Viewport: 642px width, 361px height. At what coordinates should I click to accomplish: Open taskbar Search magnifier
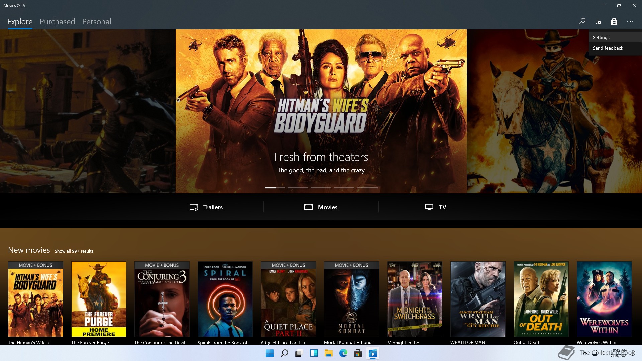284,353
